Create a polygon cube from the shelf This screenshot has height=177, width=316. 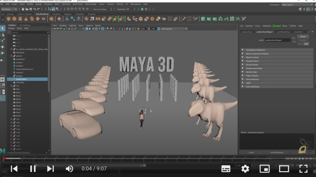pyautogui.click(x=14, y=19)
